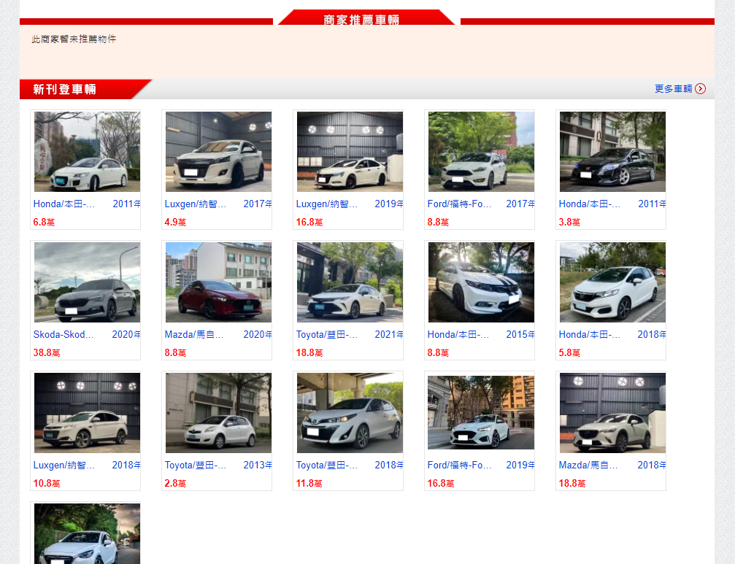
Task: View the grey Skoda 2020 car photo
Action: [87, 282]
